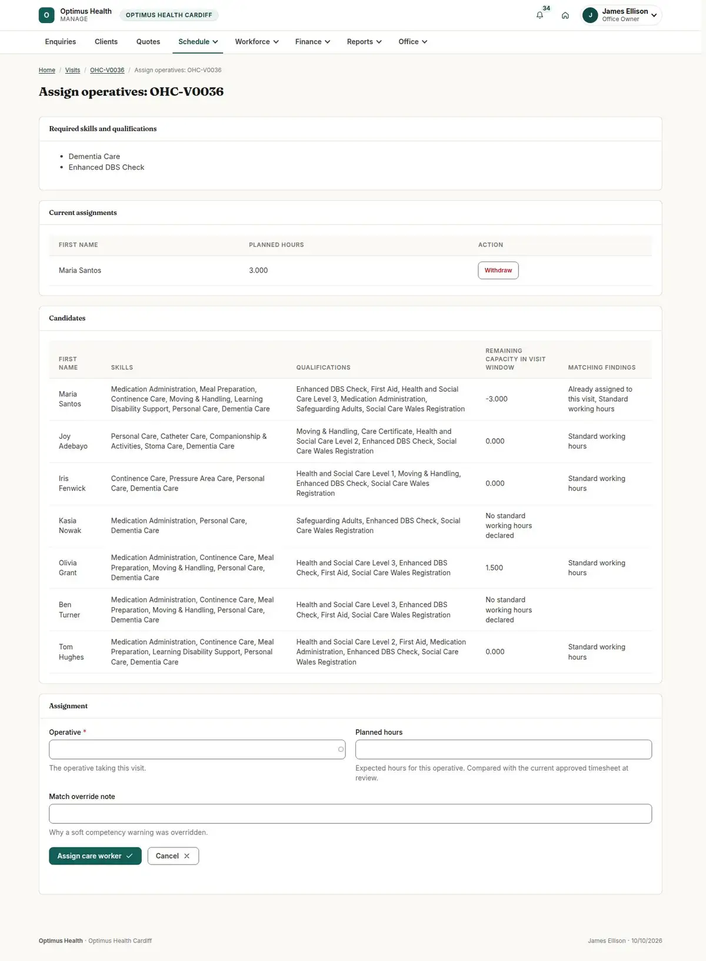Select the Tom Hughes candidate name
706x961 pixels.
71,652
